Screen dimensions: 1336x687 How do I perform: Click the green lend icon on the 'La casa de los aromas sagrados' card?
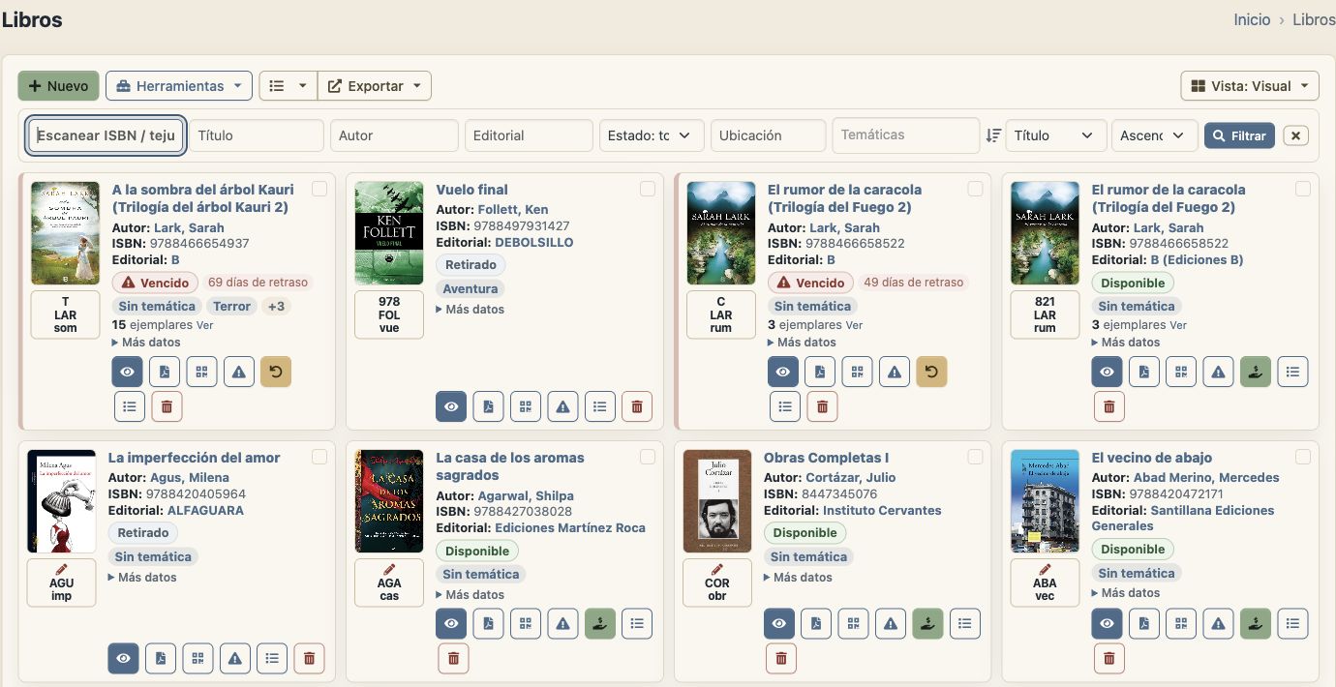(x=600, y=624)
